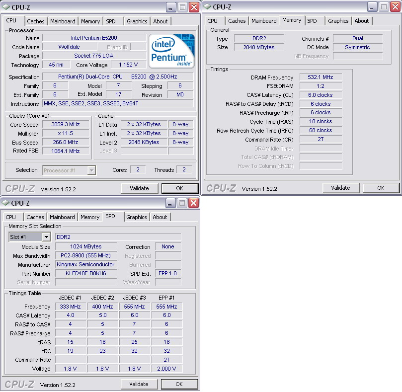Screen dimensions: 402x392
Task: Open About tab in the CPU window
Action: tap(160, 21)
